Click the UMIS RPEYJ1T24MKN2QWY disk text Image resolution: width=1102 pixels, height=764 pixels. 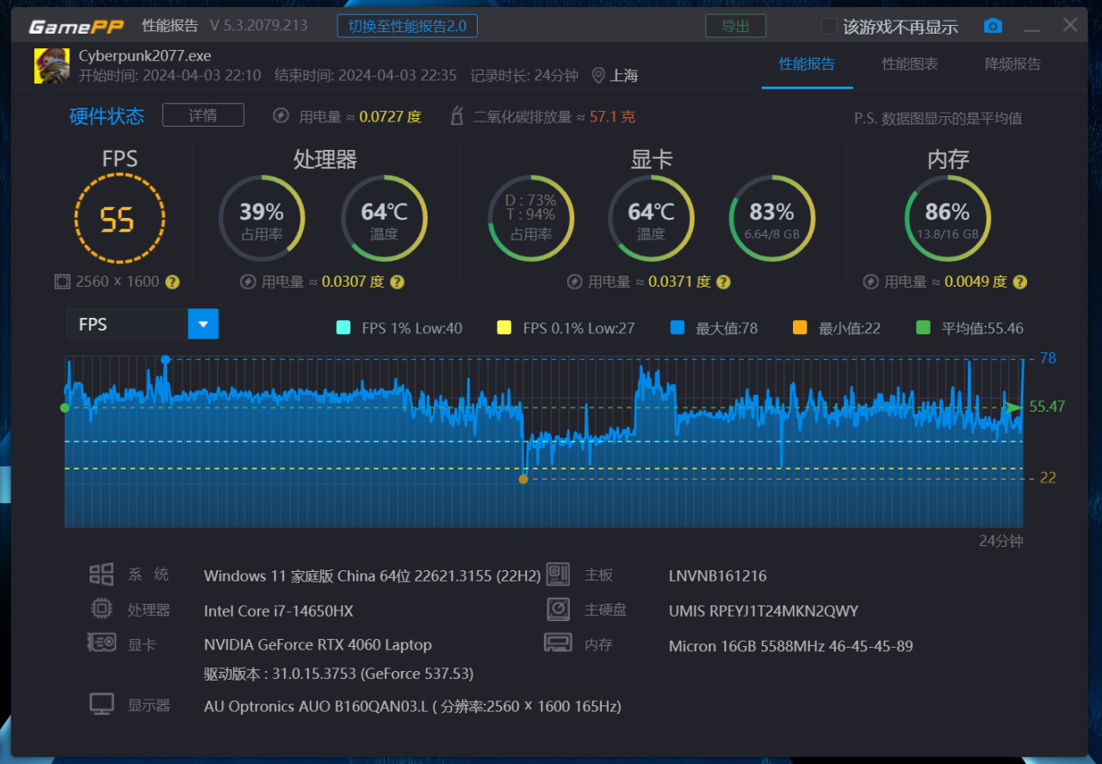pyautogui.click(x=764, y=611)
